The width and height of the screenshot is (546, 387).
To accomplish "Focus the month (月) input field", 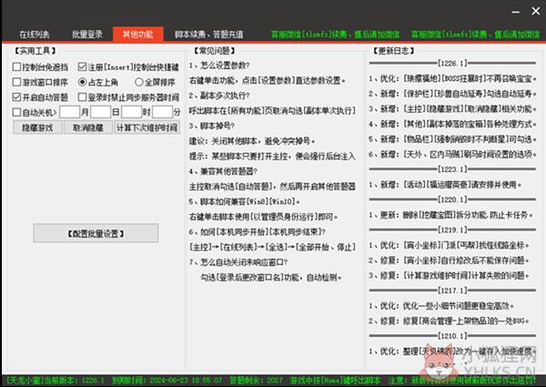I will [x=70, y=112].
